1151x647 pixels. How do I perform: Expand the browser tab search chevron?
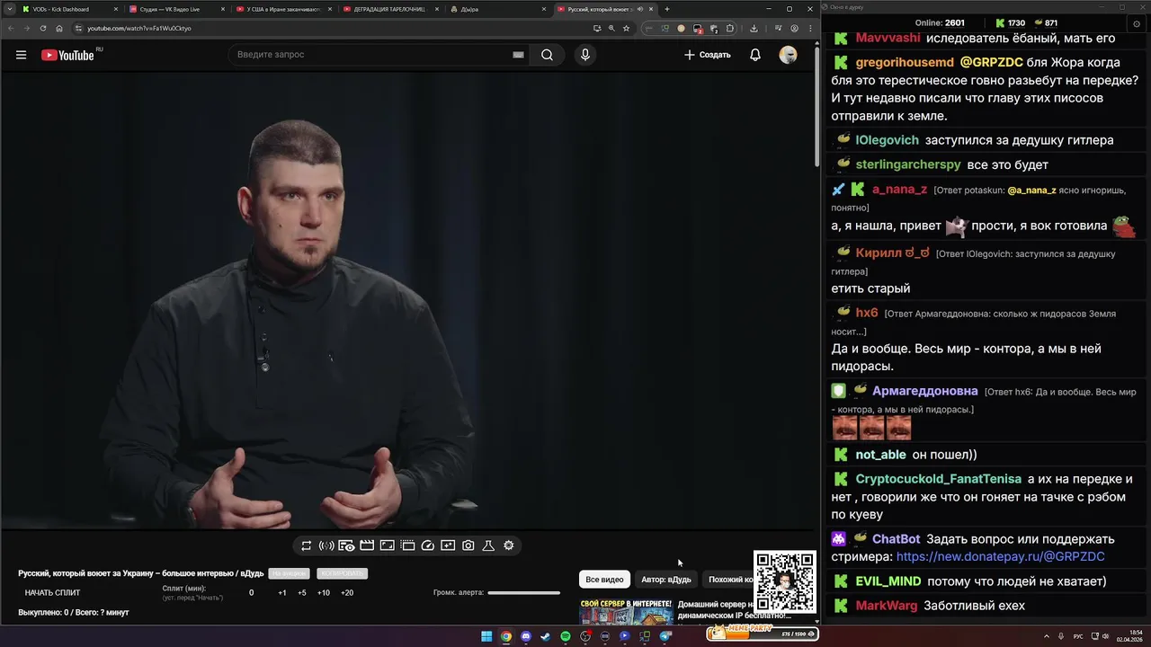(9, 9)
